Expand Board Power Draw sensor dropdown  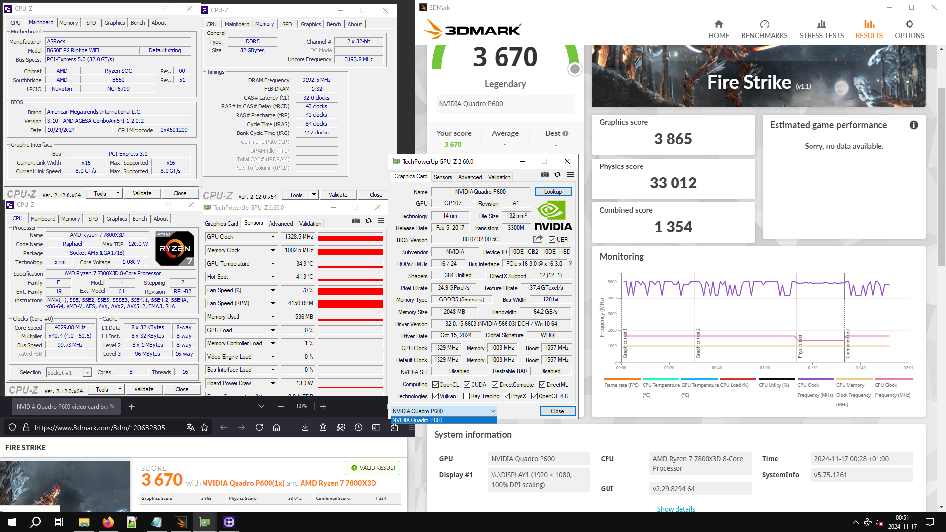[273, 383]
